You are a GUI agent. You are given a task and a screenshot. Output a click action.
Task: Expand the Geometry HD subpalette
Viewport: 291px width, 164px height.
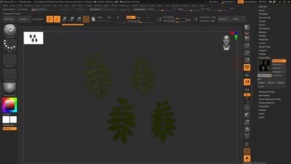tap(265, 17)
